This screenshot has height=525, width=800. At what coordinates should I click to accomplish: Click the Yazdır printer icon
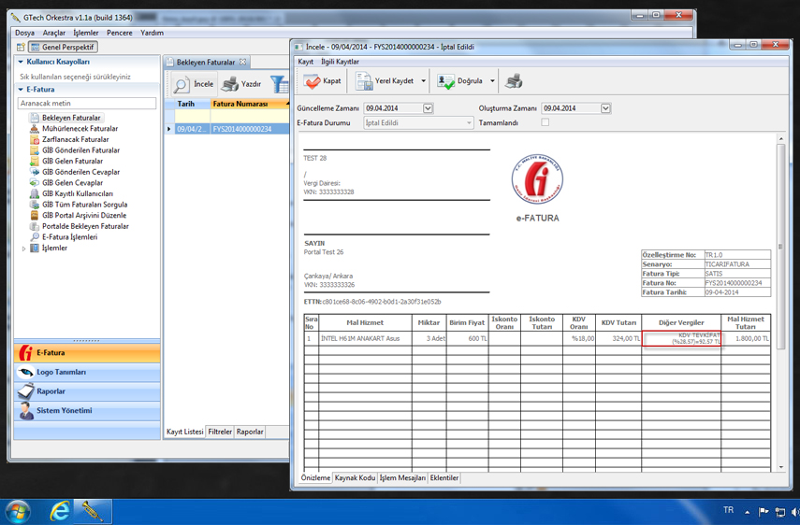[229, 85]
